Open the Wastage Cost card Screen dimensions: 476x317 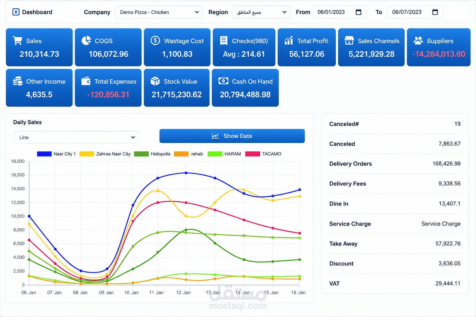[x=177, y=47]
